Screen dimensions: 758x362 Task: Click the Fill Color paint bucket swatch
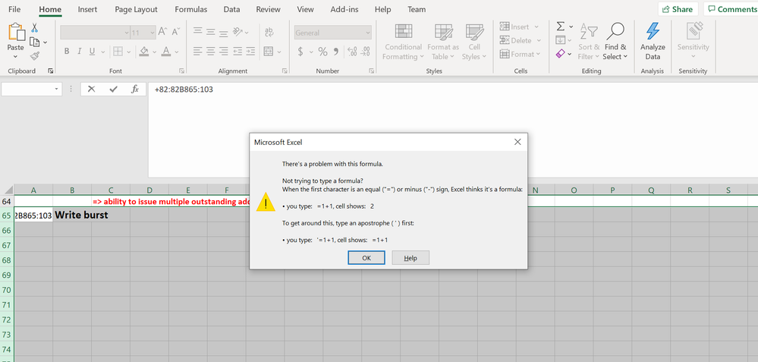pyautogui.click(x=144, y=52)
